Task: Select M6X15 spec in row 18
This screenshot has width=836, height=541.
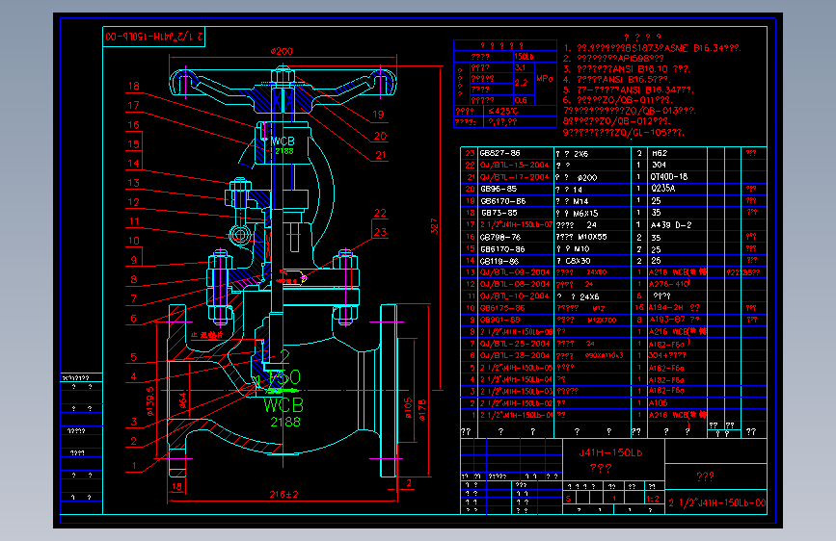Action: (585, 214)
